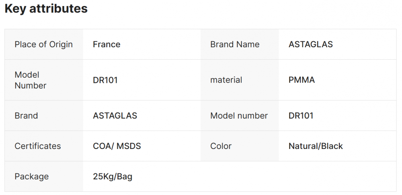Select the PMMA material value

pyautogui.click(x=301, y=80)
